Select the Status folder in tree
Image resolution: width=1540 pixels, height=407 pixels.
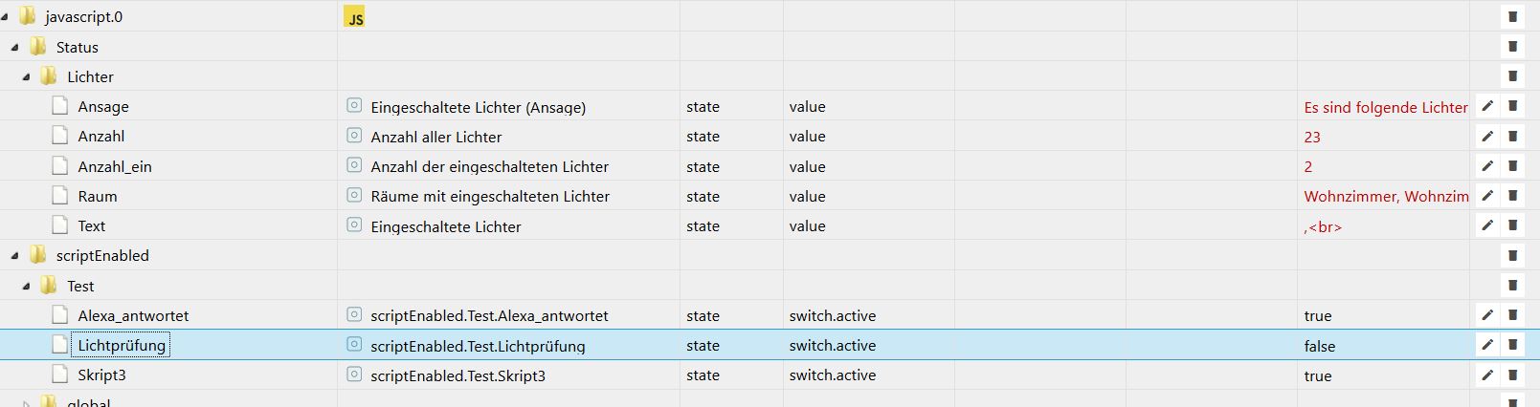[x=77, y=47]
